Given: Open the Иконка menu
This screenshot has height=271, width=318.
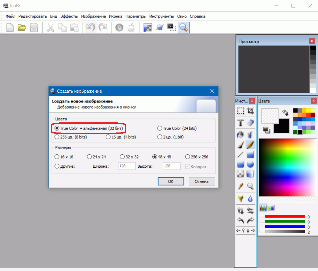Looking at the screenshot, I should point(116,16).
